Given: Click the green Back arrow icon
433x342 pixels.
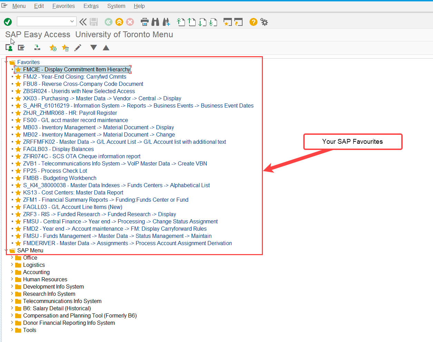Looking at the screenshot, I should tap(108, 22).
